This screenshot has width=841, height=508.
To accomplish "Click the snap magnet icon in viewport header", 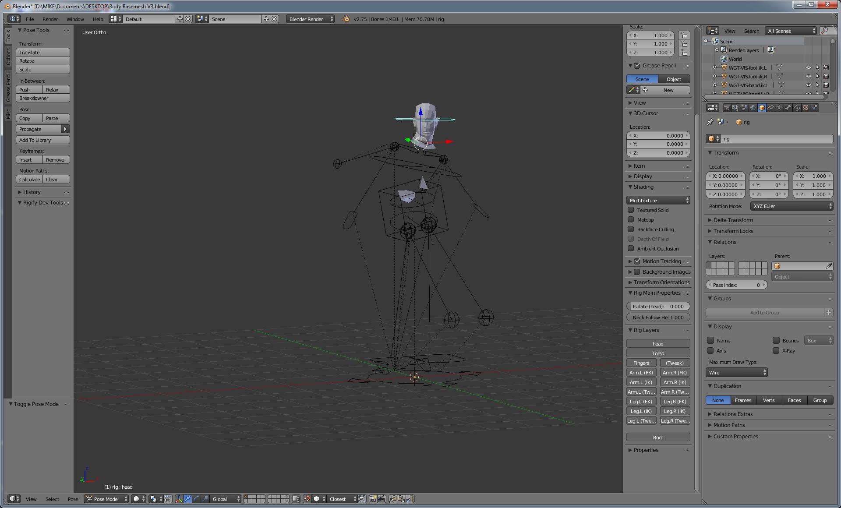I will point(307,499).
